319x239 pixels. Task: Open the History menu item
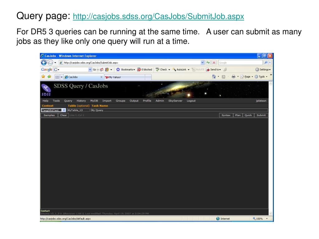coord(81,101)
